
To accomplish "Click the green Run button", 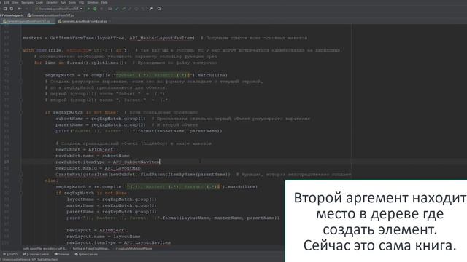I will 88,9.
